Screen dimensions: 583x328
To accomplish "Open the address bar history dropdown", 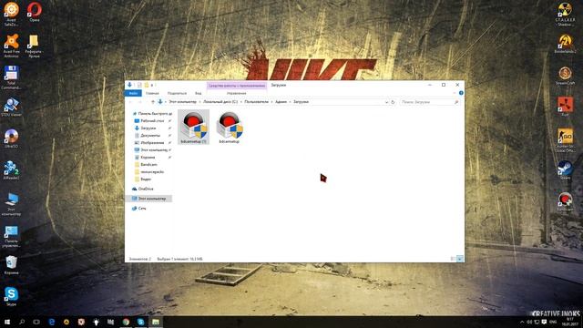I will 386,102.
